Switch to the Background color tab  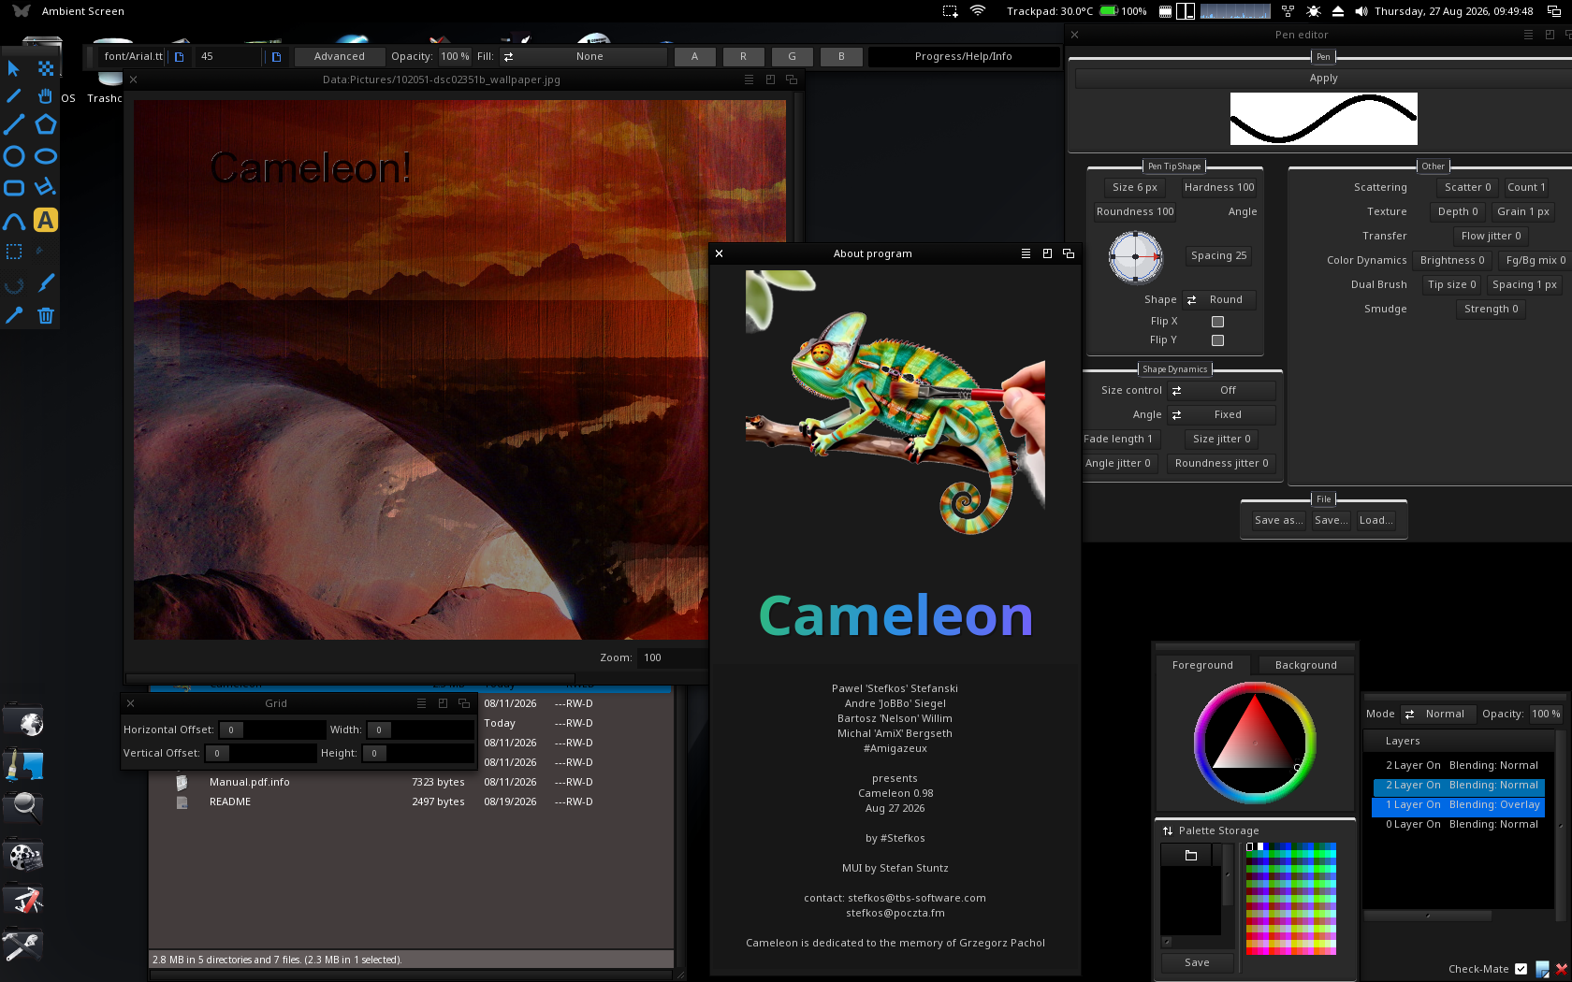coord(1305,665)
